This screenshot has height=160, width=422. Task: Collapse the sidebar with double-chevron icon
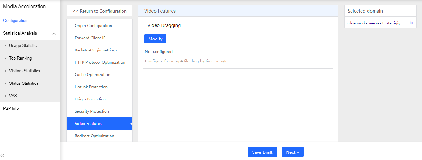tap(3, 155)
